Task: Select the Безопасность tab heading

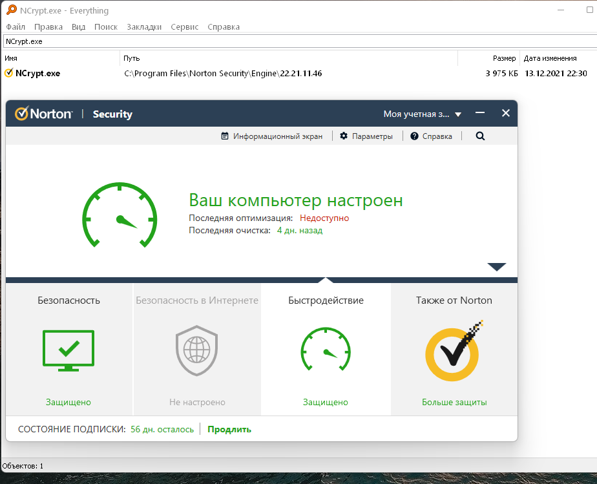Action: pyautogui.click(x=68, y=300)
